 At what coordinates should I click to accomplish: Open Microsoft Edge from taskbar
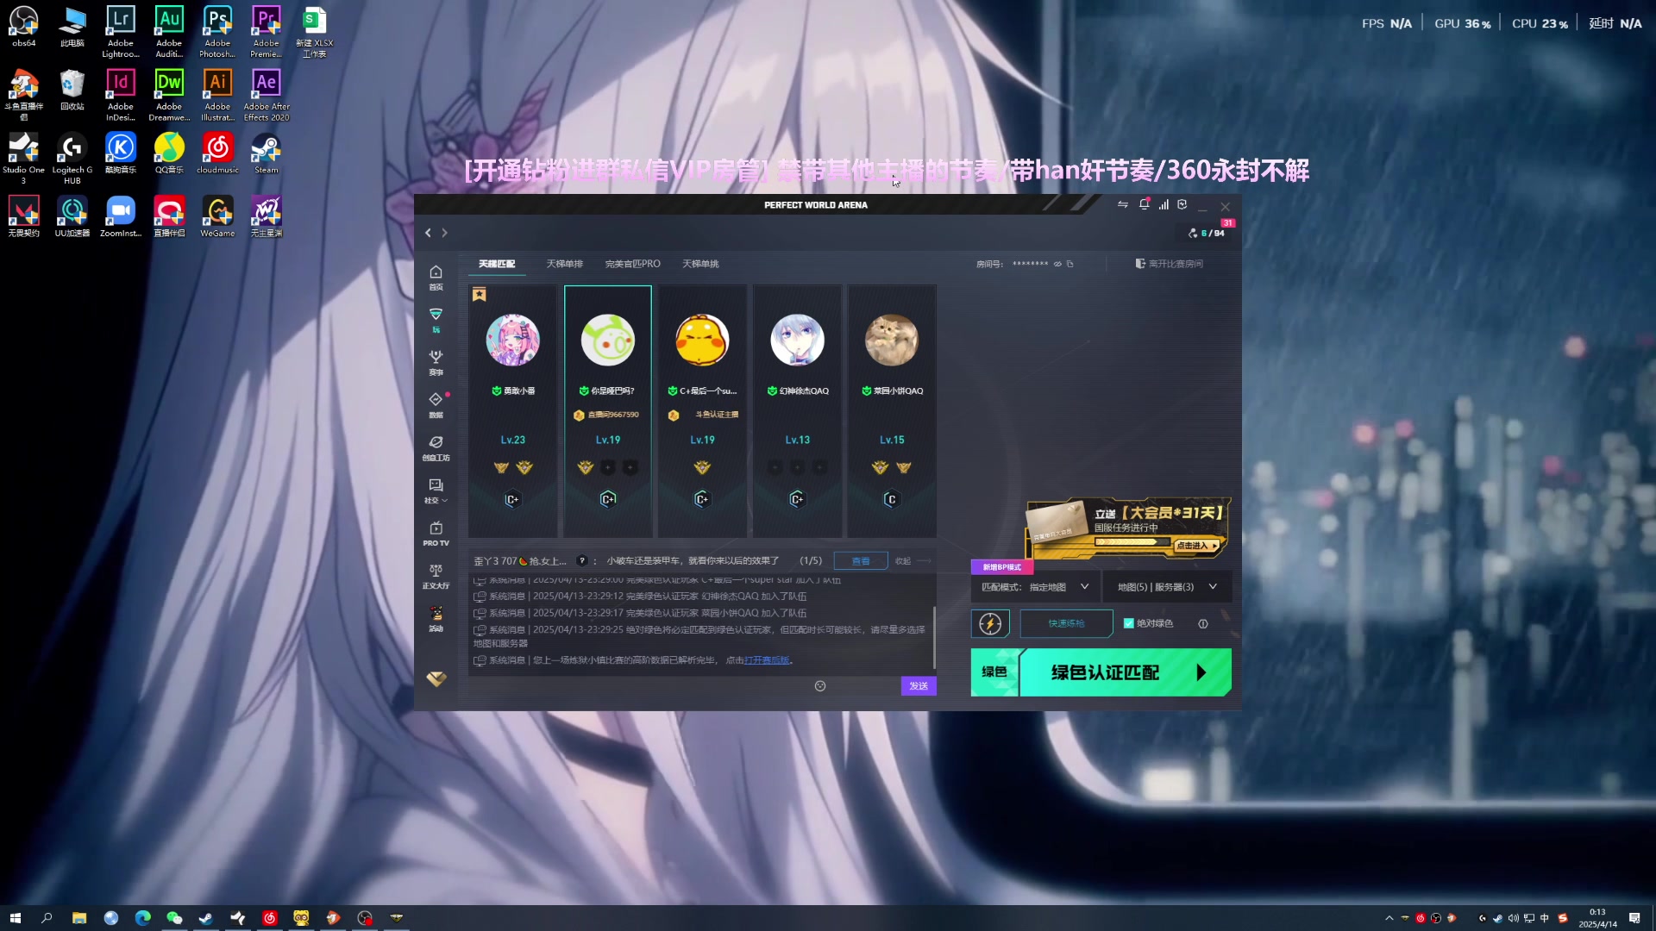point(142,918)
